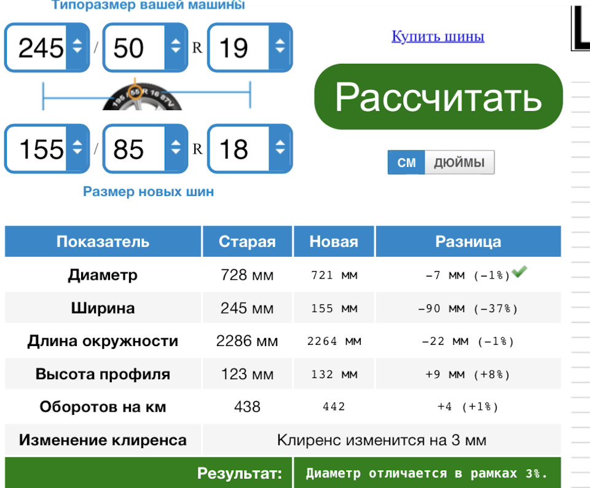The width and height of the screenshot is (590, 488).
Task: Open the Купить шины link
Action: (x=438, y=36)
